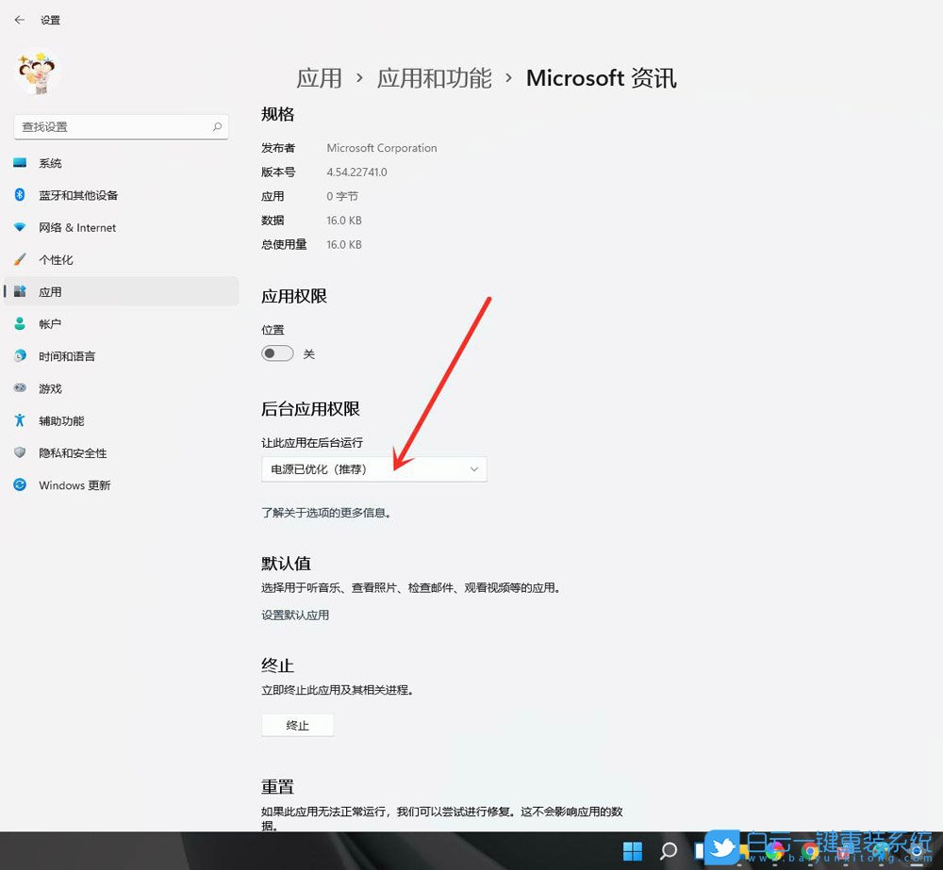Open 应用和功能 from the breadcrumb
Image resolution: width=943 pixels, height=870 pixels.
click(433, 78)
